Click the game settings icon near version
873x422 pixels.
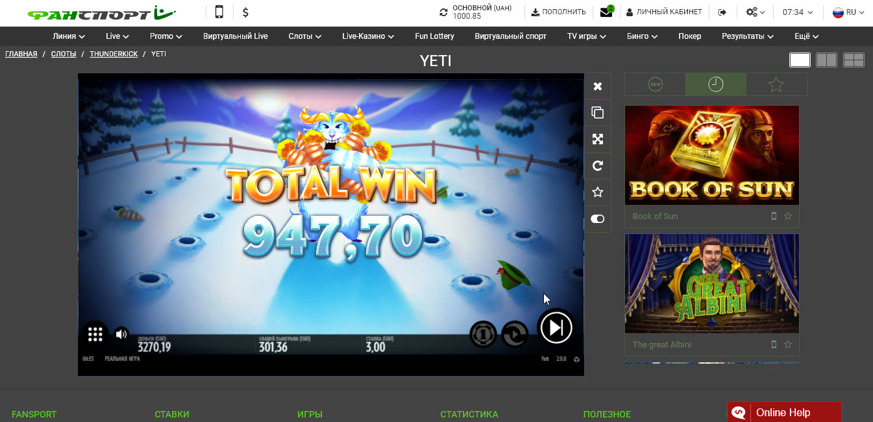coord(576,358)
